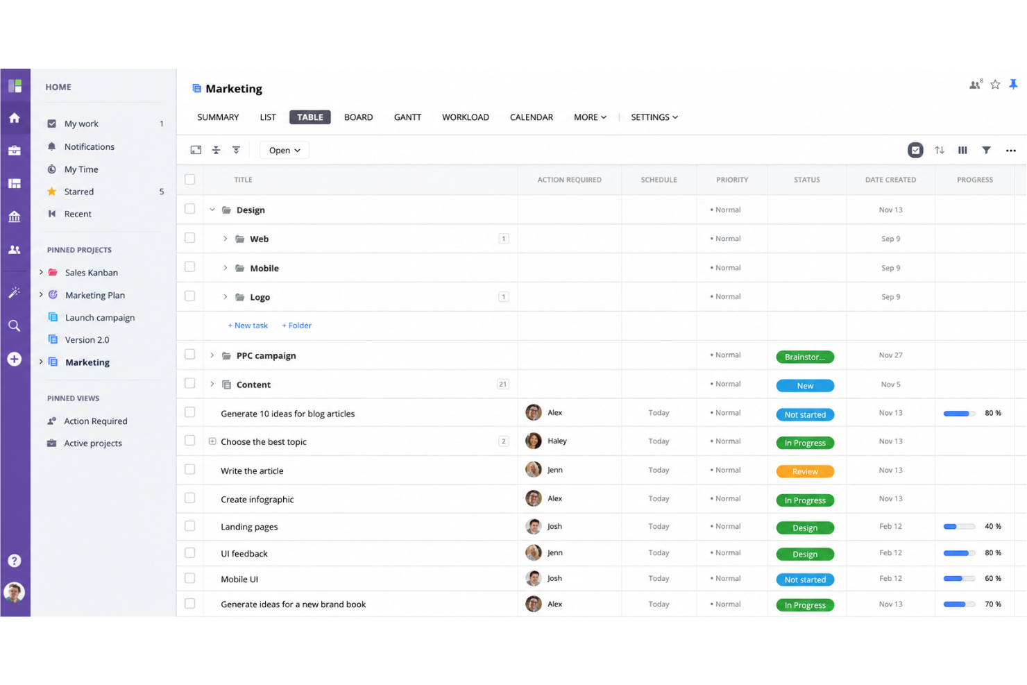Open the filter funnel icon
Image resolution: width=1027 pixels, height=685 pixels.
[986, 150]
